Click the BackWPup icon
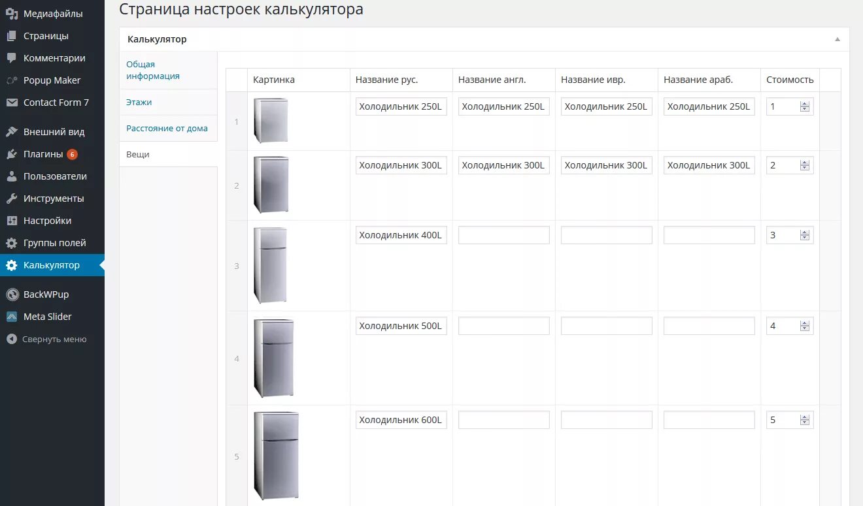This screenshot has width=863, height=506. [x=12, y=294]
